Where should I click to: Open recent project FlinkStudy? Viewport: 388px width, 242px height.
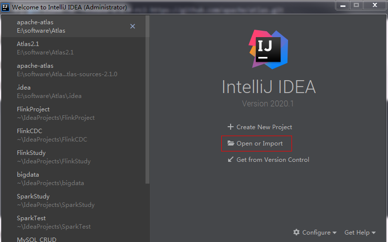tap(73, 157)
